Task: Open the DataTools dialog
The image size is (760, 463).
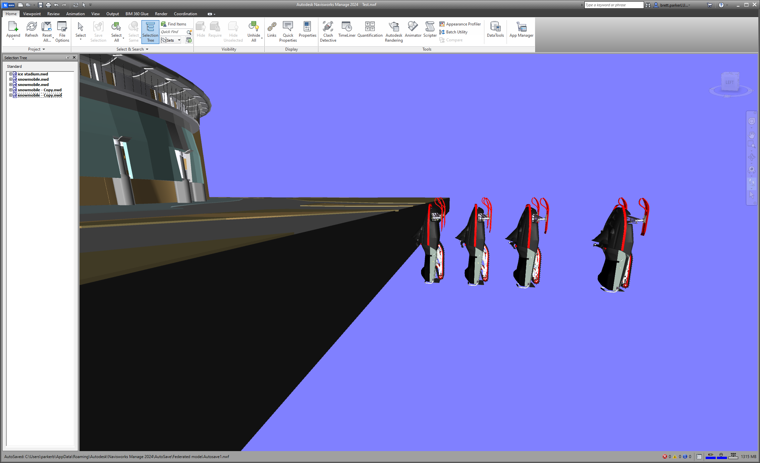Action: point(495,30)
